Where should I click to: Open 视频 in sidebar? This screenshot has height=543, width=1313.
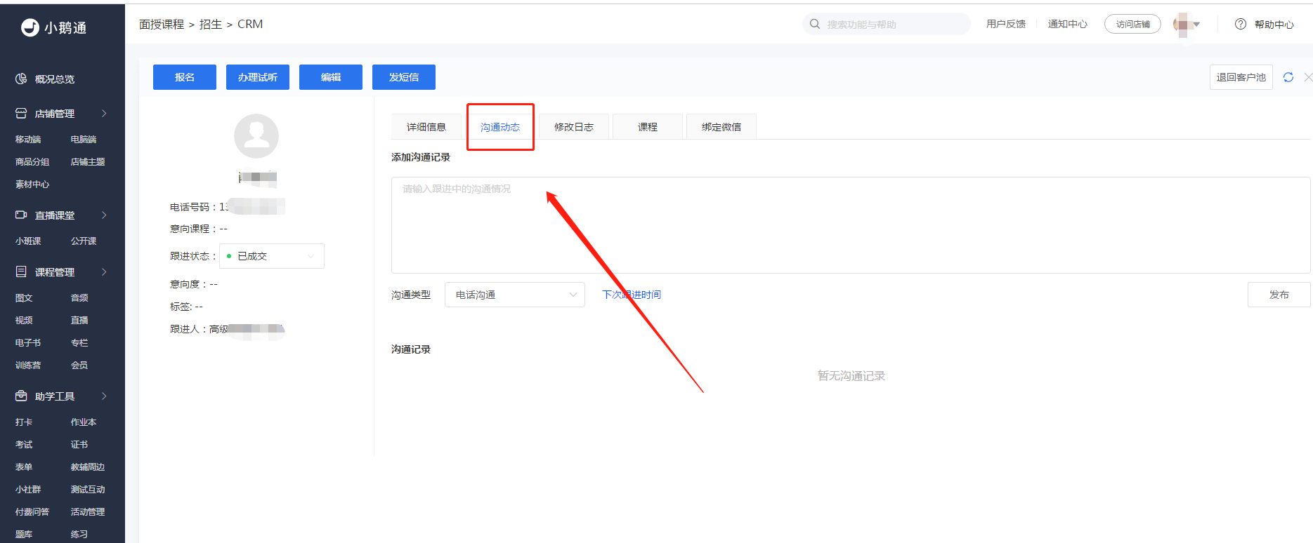click(x=24, y=321)
